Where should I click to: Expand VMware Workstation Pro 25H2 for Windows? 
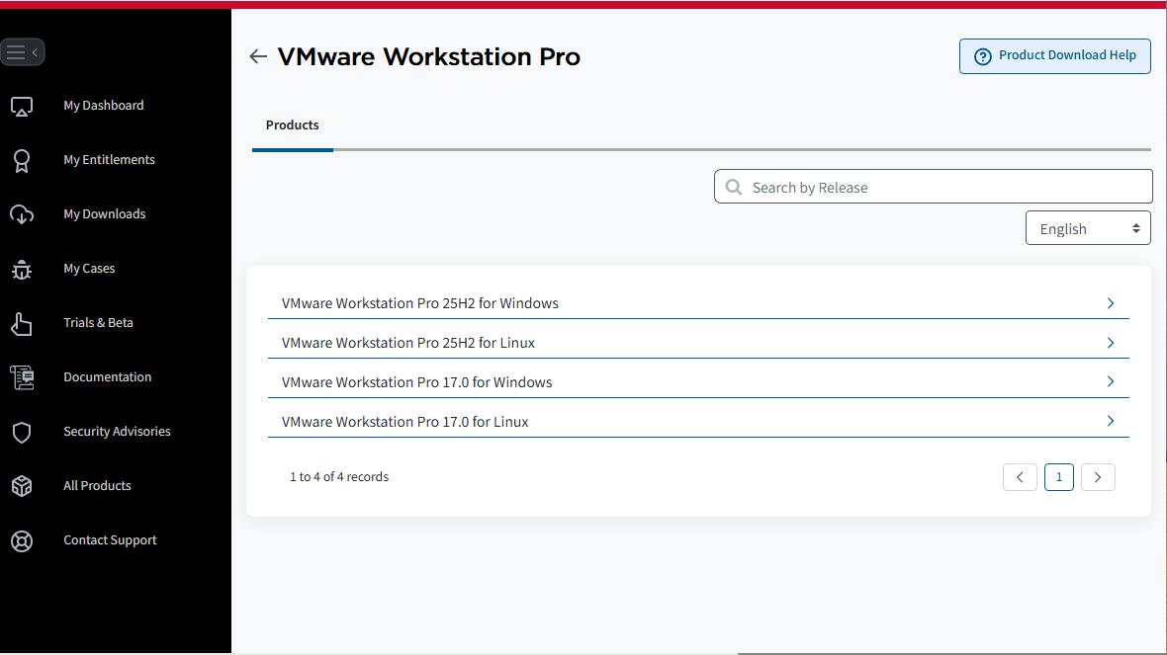pyautogui.click(x=1110, y=303)
